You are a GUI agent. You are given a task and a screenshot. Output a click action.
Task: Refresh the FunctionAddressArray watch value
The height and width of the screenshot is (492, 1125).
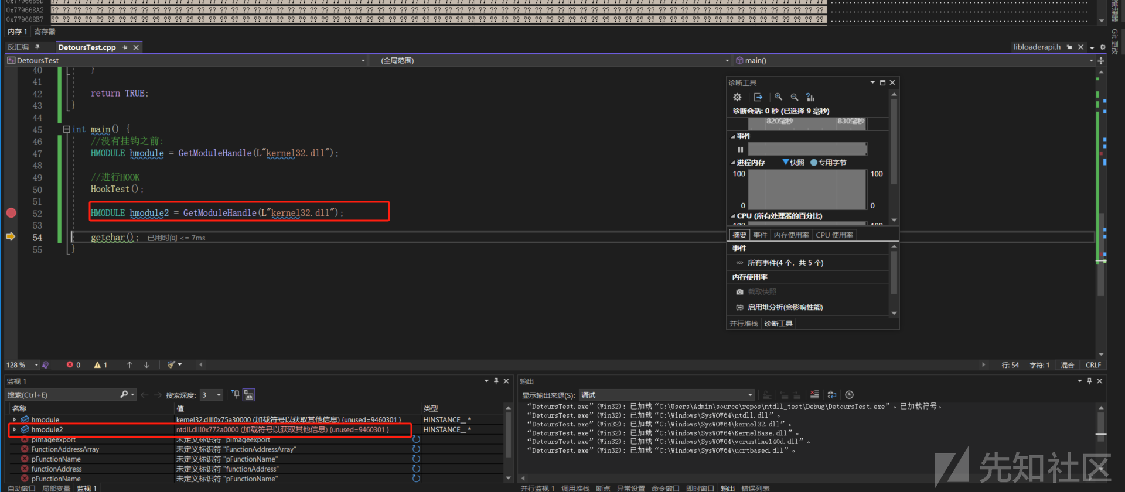point(416,449)
